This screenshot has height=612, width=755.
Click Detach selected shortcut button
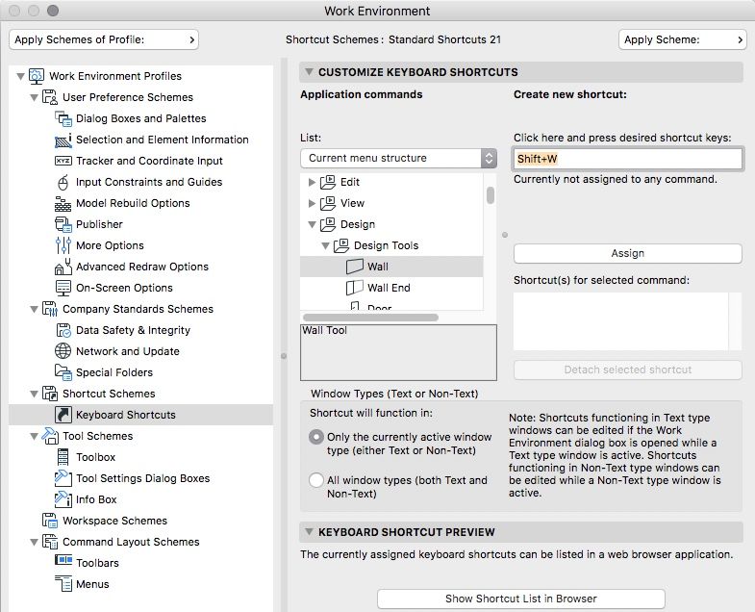[627, 370]
